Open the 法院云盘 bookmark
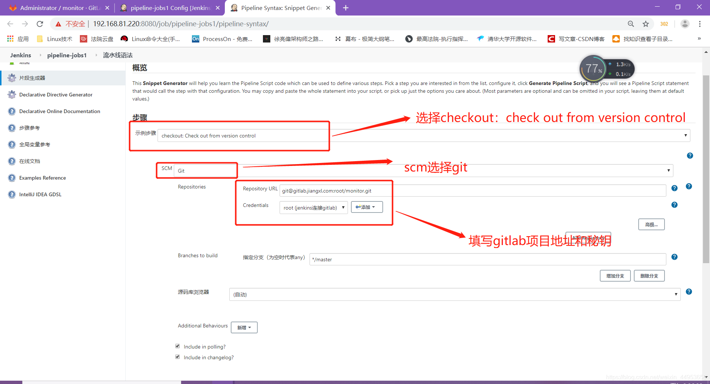 (97, 39)
